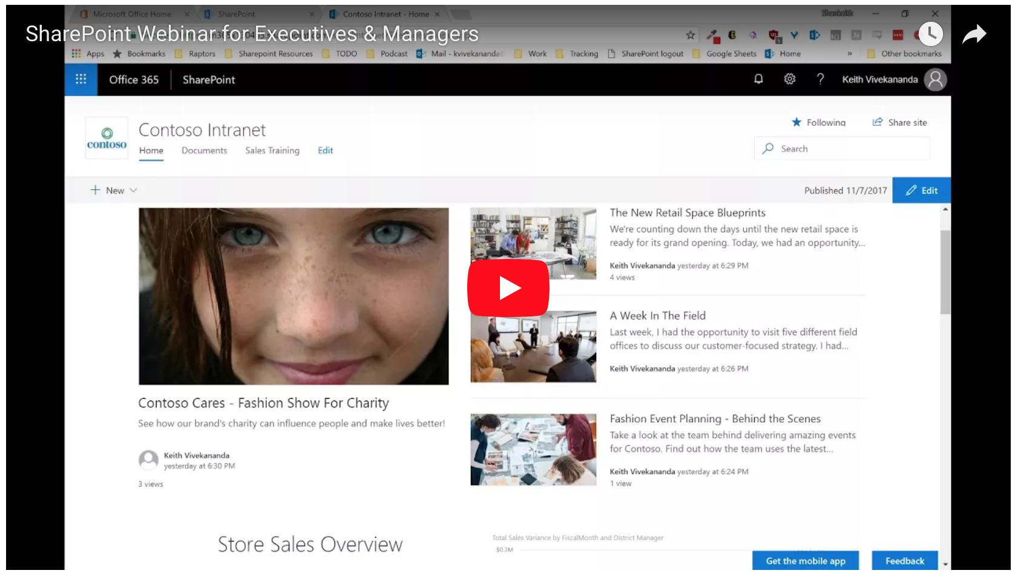Open the Home SharePoint bookmark
The image size is (1018, 576).
pos(783,54)
